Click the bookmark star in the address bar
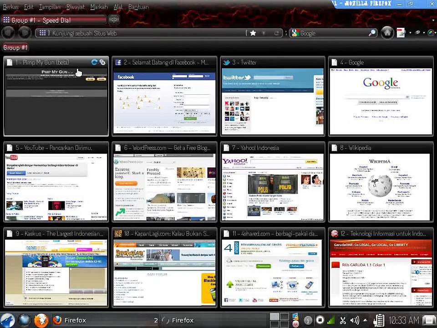Image resolution: width=437 pixels, height=328 pixels. point(253,33)
